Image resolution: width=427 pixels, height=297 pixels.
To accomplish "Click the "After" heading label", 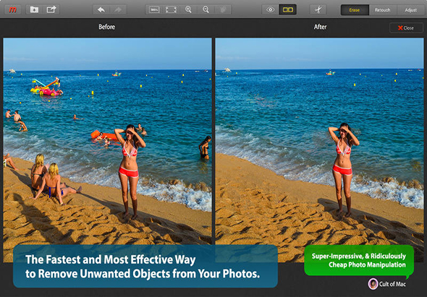I will (320, 27).
